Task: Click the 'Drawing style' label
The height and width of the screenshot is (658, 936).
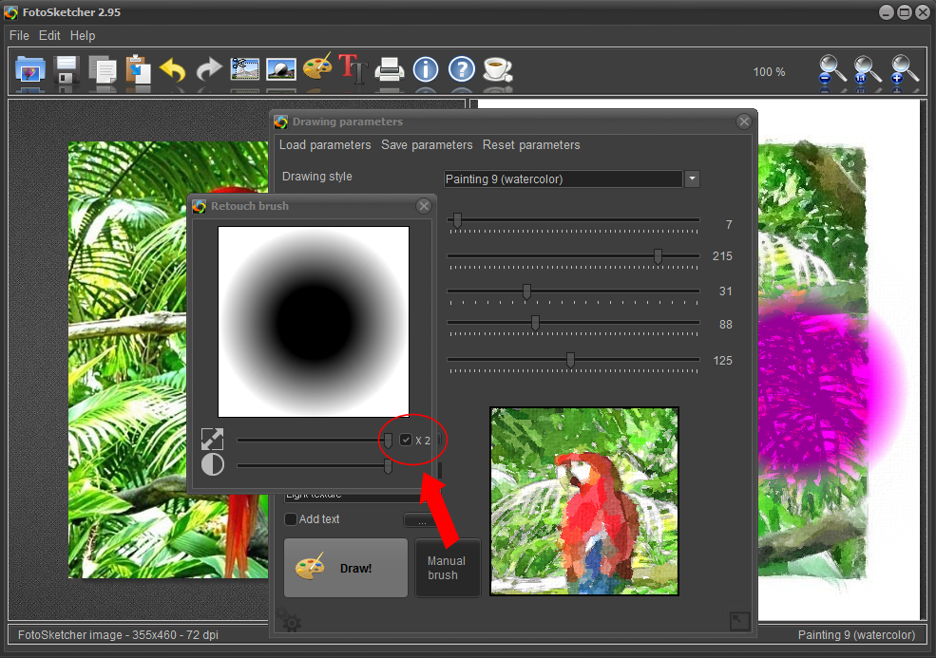Action: point(317,177)
